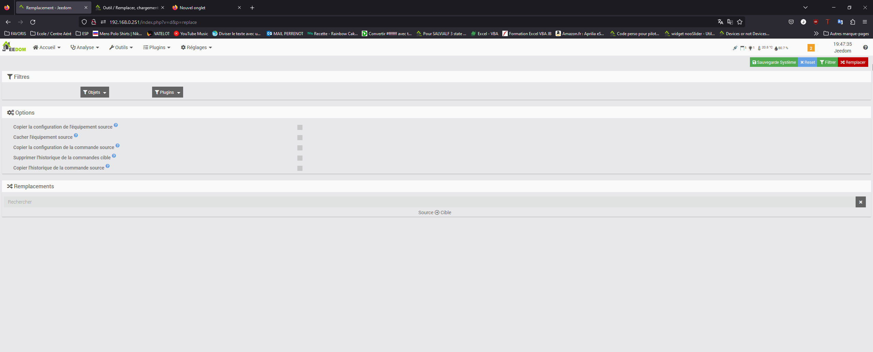This screenshot has height=352, width=873.
Task: Open the VATELOT bookmark
Action: coord(158,33)
